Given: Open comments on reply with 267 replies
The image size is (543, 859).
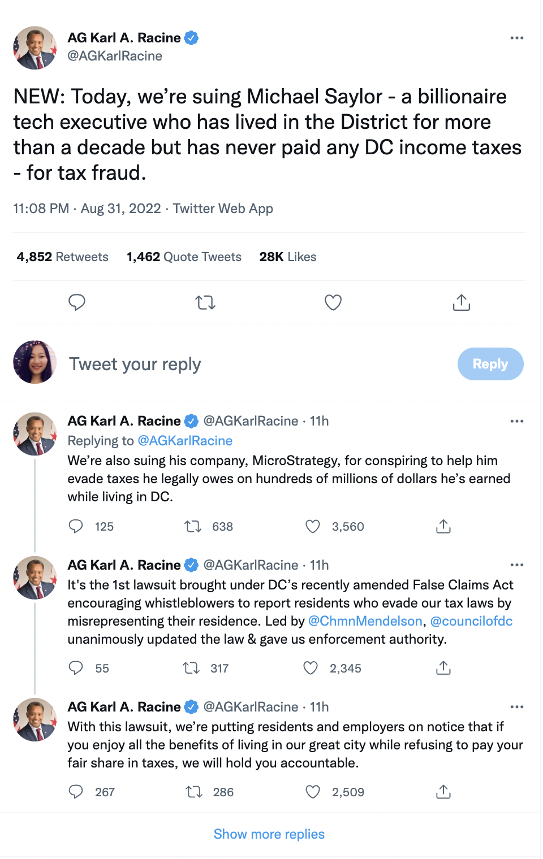Looking at the screenshot, I should 76,792.
